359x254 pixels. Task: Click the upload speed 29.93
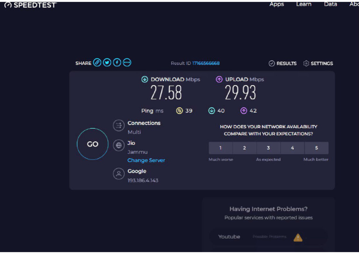pyautogui.click(x=240, y=93)
